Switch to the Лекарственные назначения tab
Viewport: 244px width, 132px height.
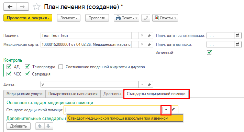click(x=73, y=94)
